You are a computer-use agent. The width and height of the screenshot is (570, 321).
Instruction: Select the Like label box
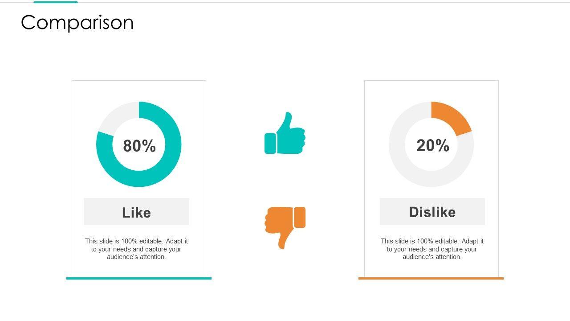pyautogui.click(x=136, y=212)
